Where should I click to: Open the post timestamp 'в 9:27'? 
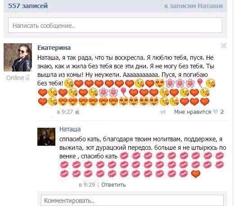coord(65,112)
